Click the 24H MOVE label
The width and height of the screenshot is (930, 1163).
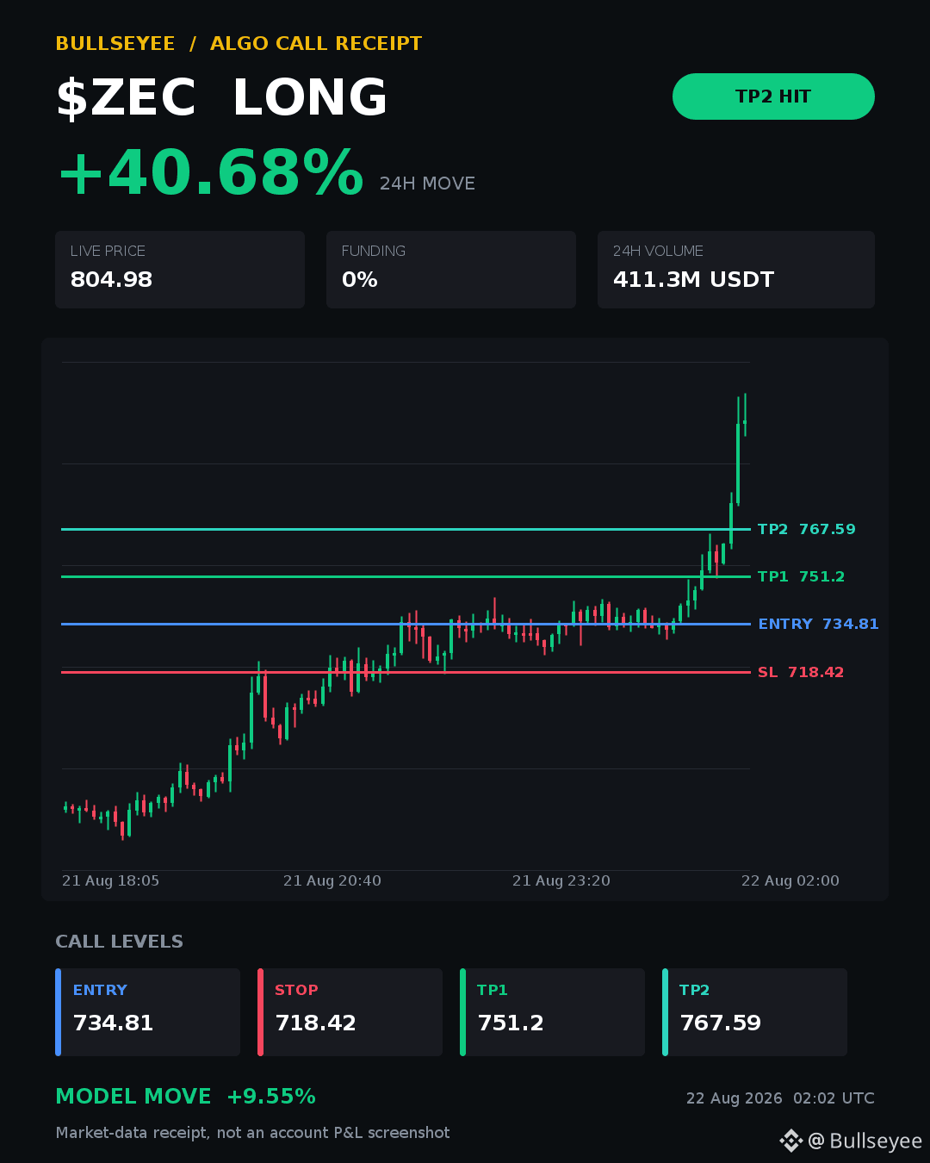427,183
